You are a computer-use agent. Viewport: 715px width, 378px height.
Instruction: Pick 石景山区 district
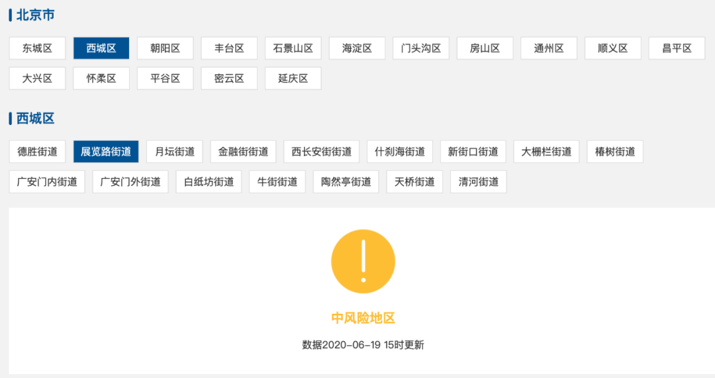tap(293, 48)
